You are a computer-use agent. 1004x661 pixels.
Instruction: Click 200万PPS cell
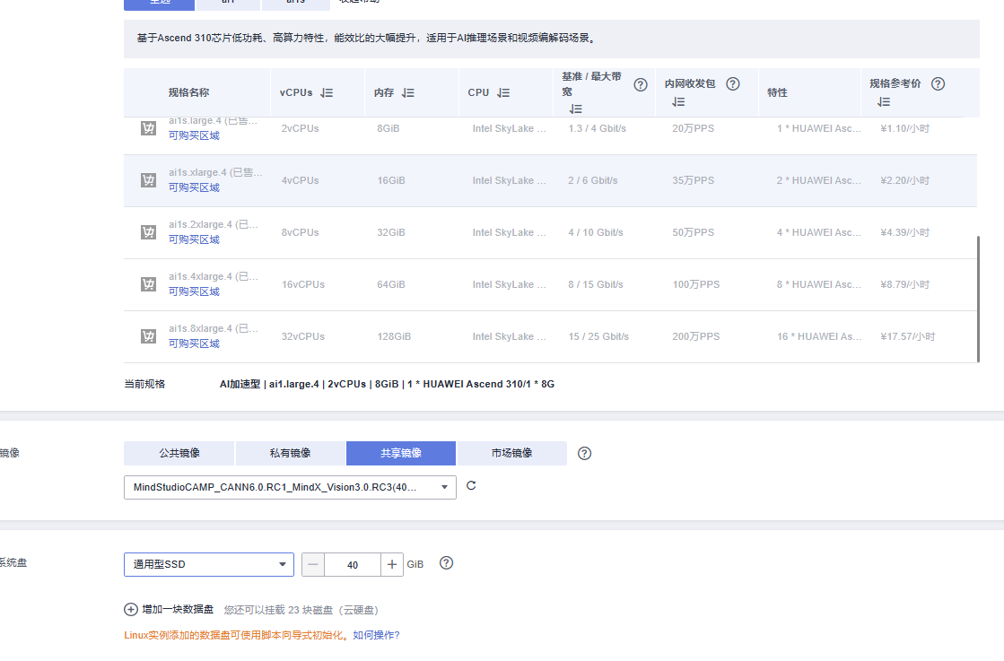pyautogui.click(x=696, y=336)
